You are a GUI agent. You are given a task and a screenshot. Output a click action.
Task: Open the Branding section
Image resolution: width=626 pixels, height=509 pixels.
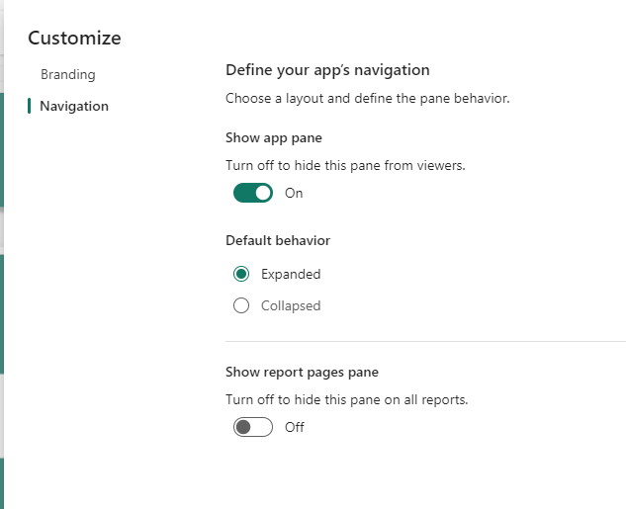click(67, 74)
